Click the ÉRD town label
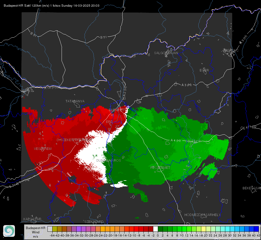261x240 pixels. [x=109, y=122]
